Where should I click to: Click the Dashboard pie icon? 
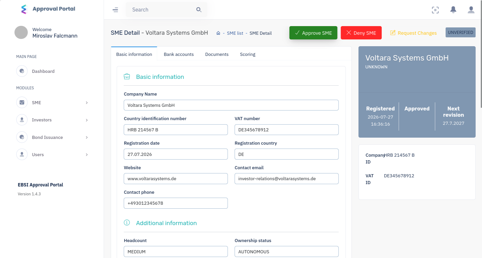point(22,71)
